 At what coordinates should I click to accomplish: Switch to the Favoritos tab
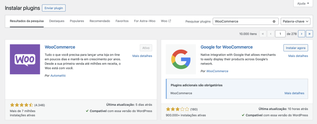122,21
